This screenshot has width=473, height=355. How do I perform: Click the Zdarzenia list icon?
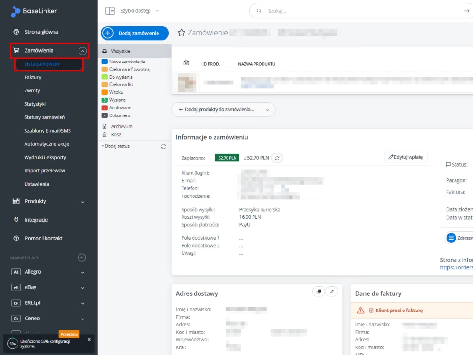(451, 238)
